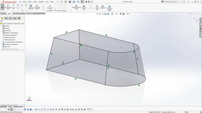Screen dimensions: 202x113
Task: Select the Przytnij elementy trim tool
Action: [31, 7]
